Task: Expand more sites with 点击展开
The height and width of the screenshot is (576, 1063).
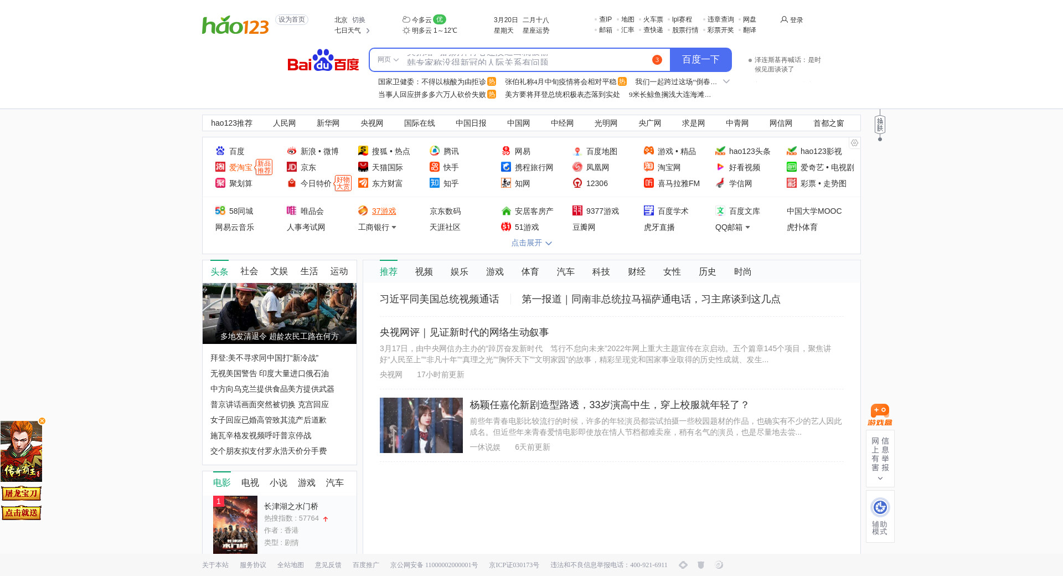Action: [x=531, y=243]
